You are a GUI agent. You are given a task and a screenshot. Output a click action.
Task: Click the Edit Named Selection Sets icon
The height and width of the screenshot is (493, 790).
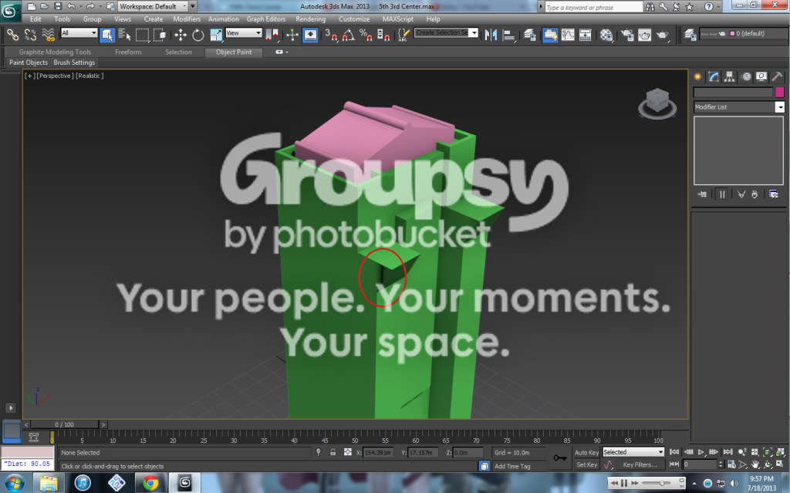tap(403, 35)
